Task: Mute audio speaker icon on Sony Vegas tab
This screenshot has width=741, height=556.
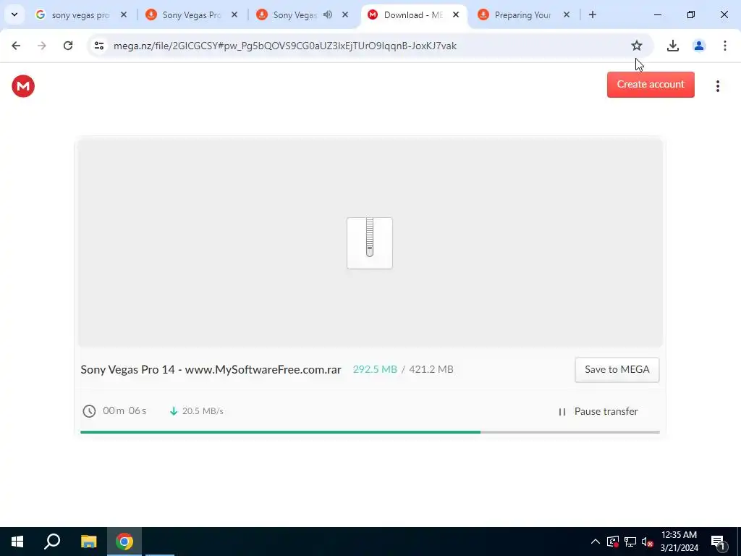Action: pyautogui.click(x=328, y=14)
